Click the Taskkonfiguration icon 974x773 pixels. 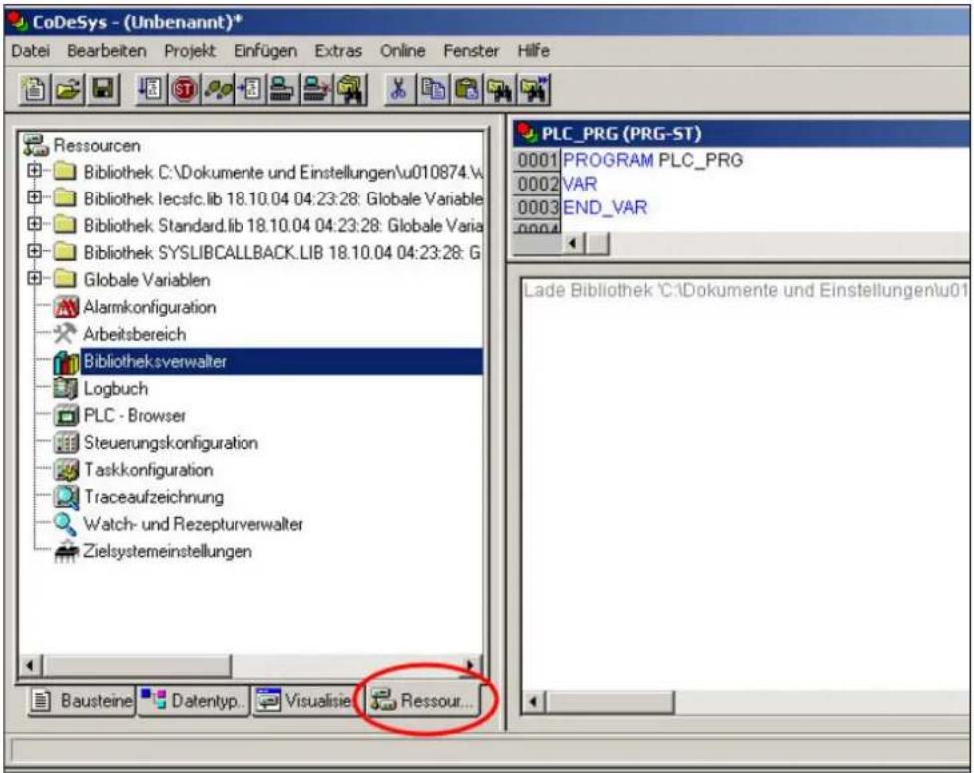66,470
